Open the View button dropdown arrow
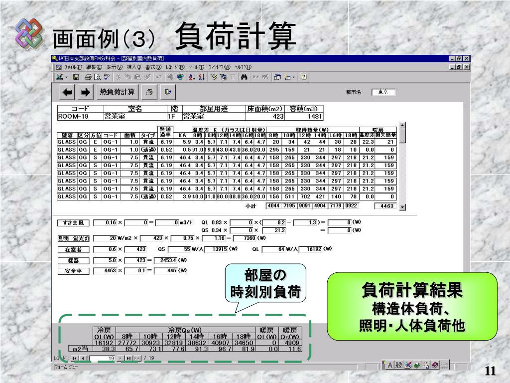Image resolution: width=510 pixels, height=383 pixels. pos(66,77)
